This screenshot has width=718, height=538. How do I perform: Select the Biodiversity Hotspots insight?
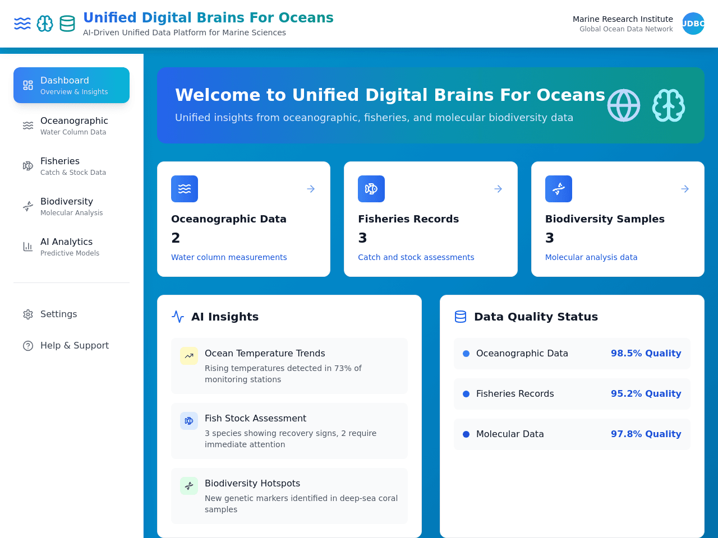(289, 496)
